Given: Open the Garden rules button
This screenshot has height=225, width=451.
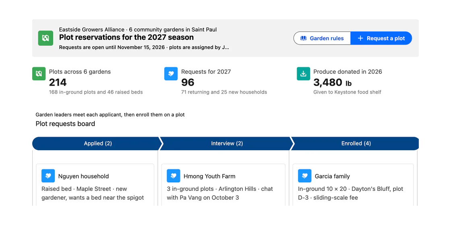Looking at the screenshot, I should 322,38.
